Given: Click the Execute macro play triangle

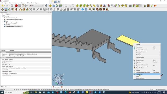Looking at the screenshot, I should click(26, 6).
